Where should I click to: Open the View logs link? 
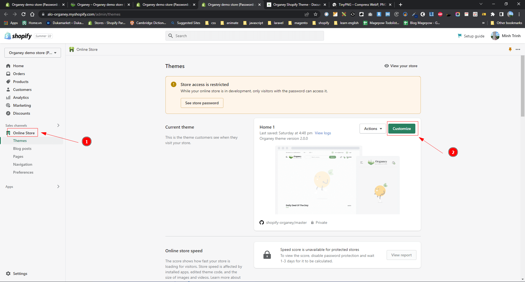click(x=323, y=133)
